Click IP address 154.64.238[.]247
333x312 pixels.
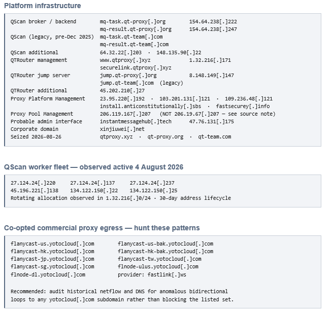(x=213, y=29)
